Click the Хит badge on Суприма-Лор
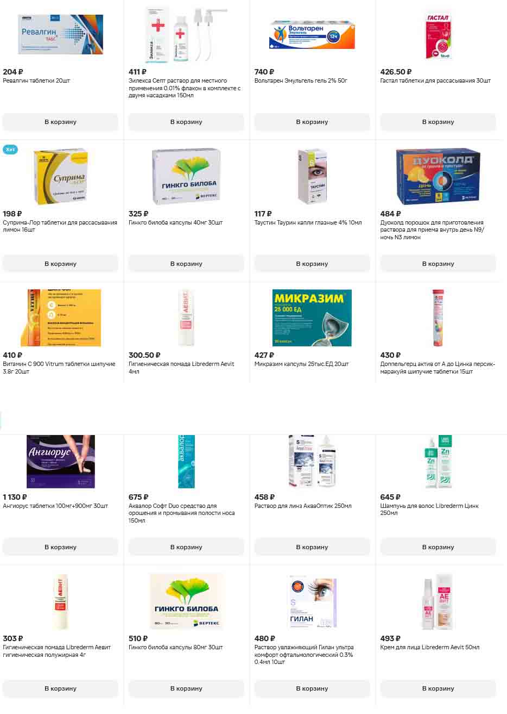507x714 pixels. 10,150
